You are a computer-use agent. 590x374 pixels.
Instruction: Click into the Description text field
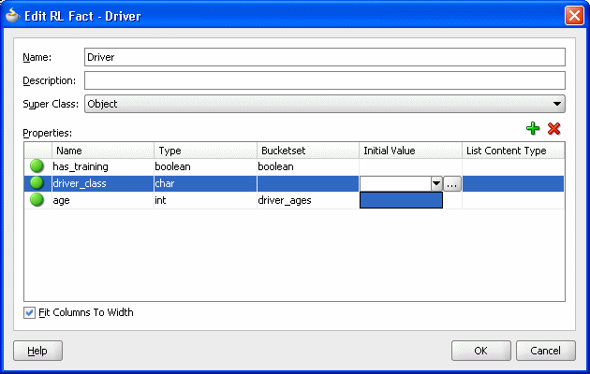(325, 80)
